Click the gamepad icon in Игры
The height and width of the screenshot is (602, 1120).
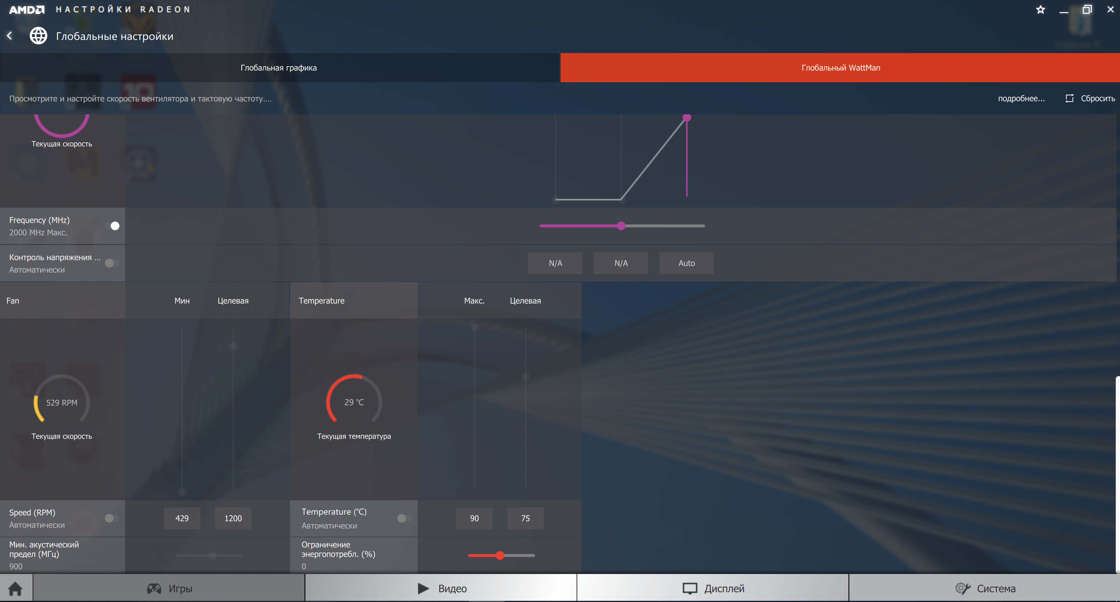(x=154, y=589)
